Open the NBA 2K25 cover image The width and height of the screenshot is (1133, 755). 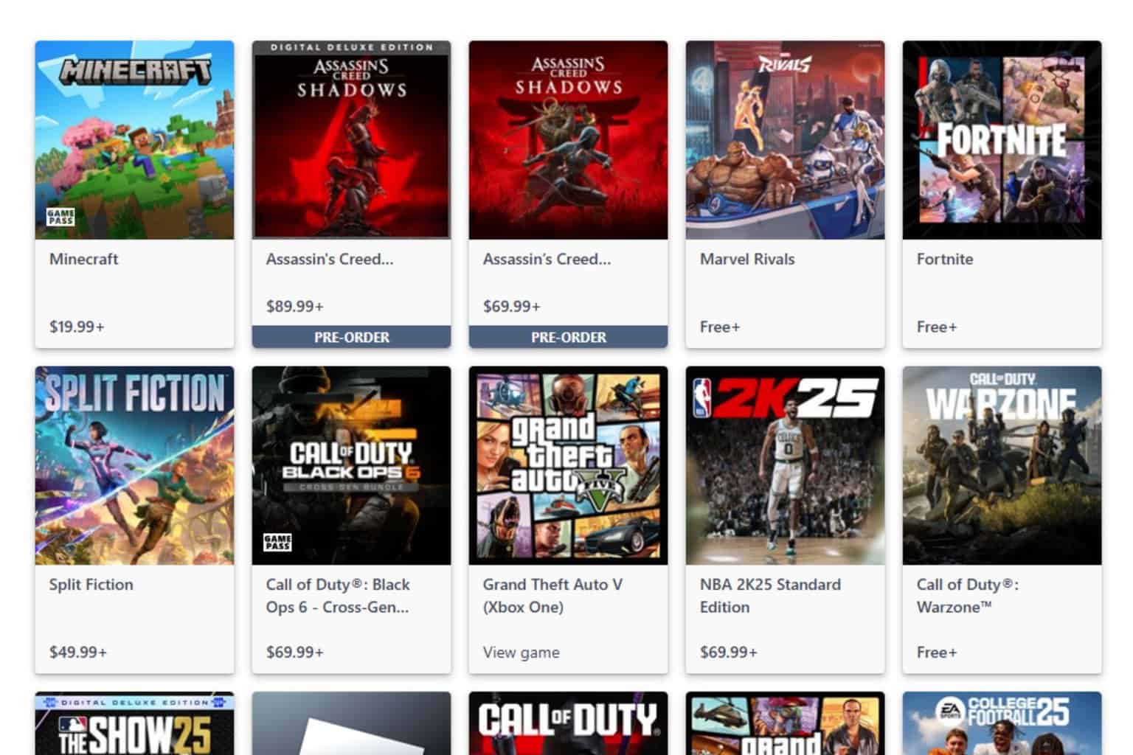click(785, 466)
